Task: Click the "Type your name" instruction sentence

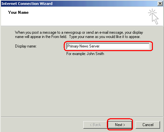Action: [x=105, y=37]
